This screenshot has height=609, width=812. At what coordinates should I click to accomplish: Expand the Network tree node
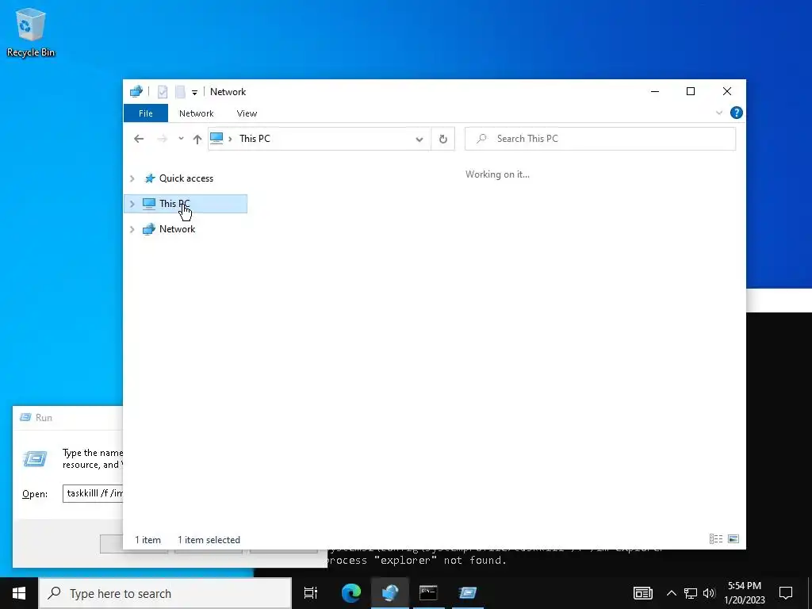[x=132, y=229]
